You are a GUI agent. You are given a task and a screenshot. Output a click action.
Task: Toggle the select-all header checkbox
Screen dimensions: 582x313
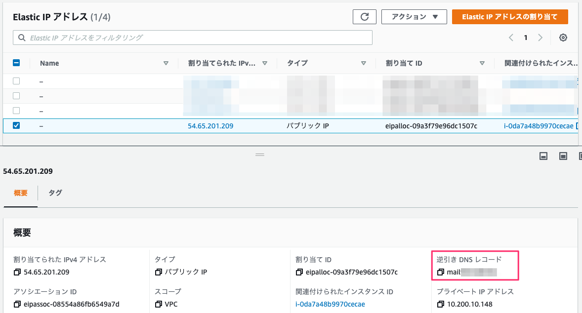pyautogui.click(x=16, y=63)
